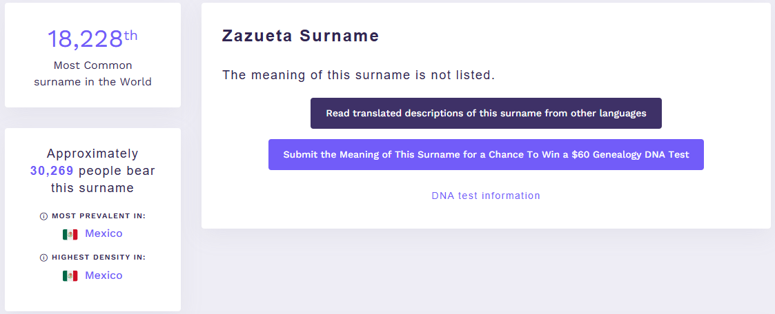Click the Zazueta Surname heading

(x=300, y=36)
